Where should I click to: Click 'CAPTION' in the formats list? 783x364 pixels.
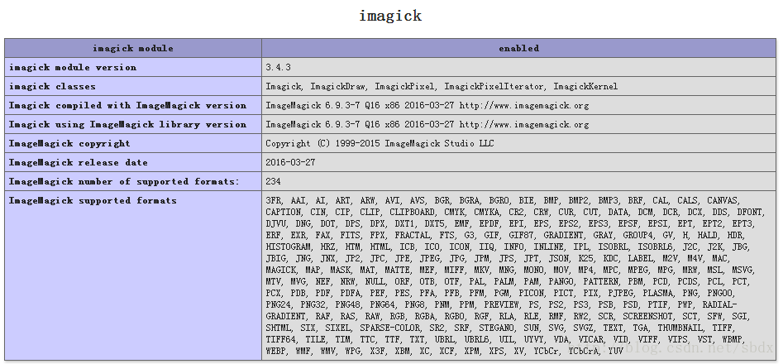point(283,213)
